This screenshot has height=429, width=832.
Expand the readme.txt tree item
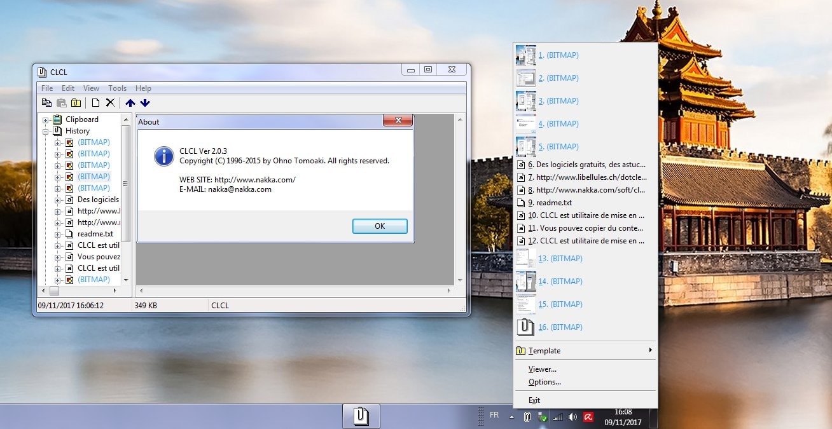pyautogui.click(x=58, y=235)
